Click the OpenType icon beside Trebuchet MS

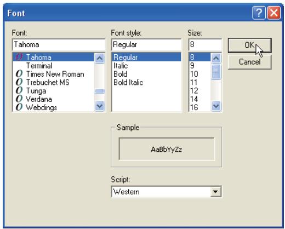19,82
